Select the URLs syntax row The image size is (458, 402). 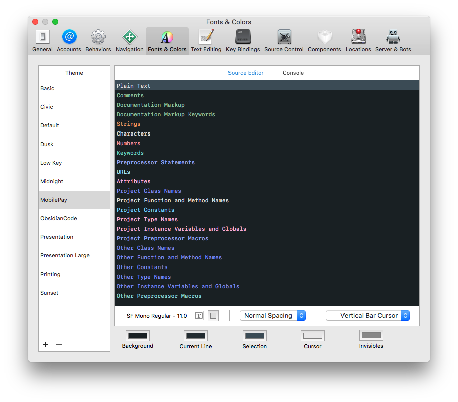click(x=267, y=172)
